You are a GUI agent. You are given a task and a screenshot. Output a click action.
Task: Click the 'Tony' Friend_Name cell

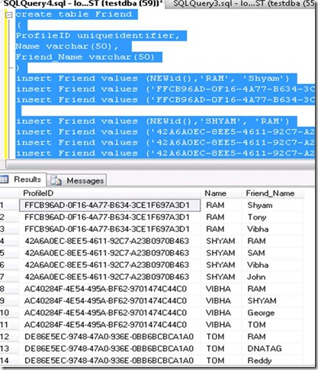272,217
